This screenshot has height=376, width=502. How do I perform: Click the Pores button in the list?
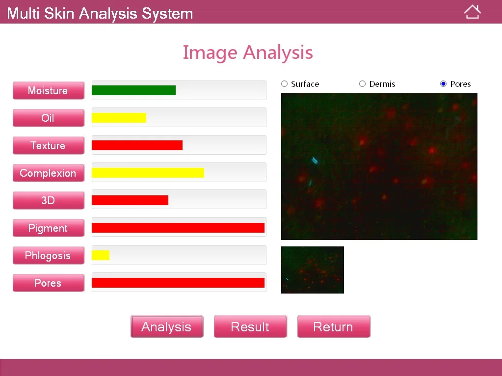(x=49, y=283)
